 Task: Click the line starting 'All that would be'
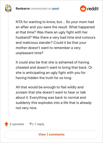(50, 87)
